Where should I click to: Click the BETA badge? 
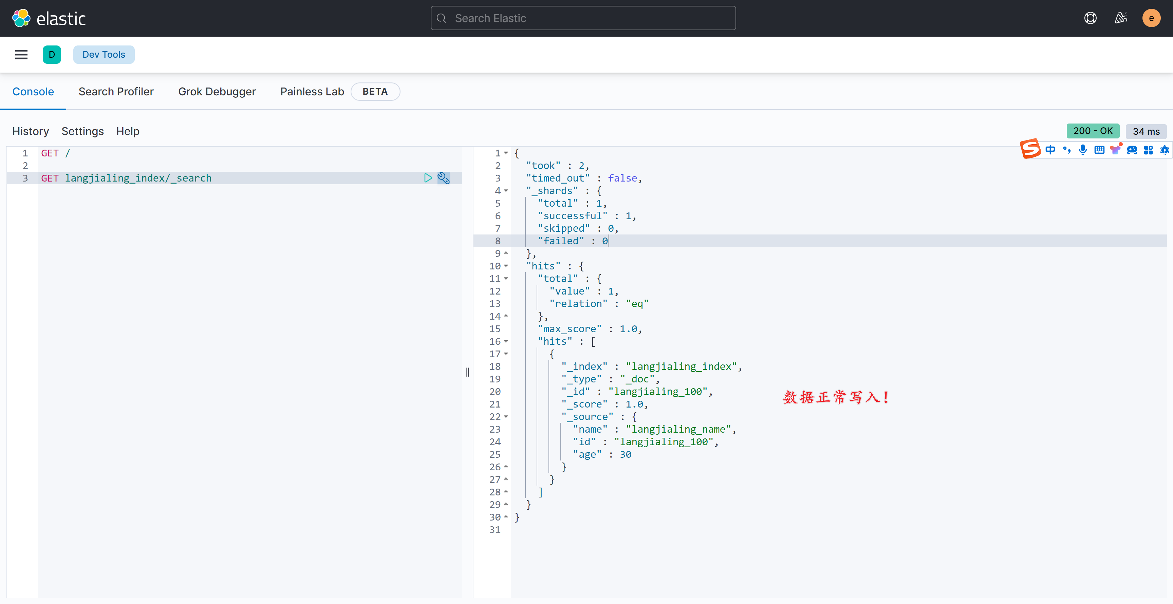point(375,92)
